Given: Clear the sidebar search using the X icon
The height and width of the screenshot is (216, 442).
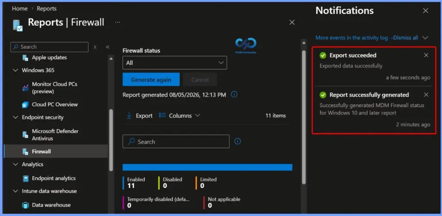Looking at the screenshot, I should tap(95, 47).
